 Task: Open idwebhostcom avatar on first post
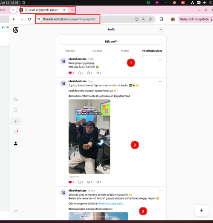[63, 61]
